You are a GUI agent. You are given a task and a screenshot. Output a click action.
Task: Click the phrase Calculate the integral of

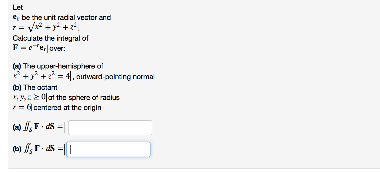[x=50, y=38]
